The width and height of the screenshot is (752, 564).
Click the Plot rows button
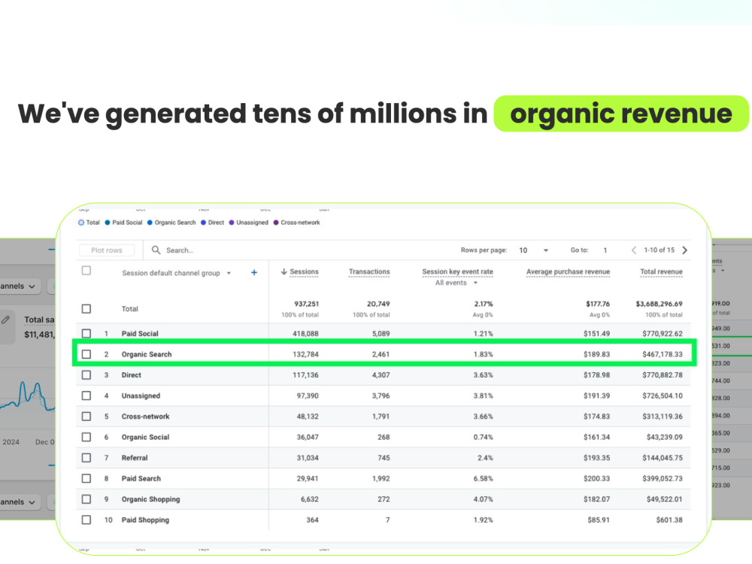(x=107, y=250)
